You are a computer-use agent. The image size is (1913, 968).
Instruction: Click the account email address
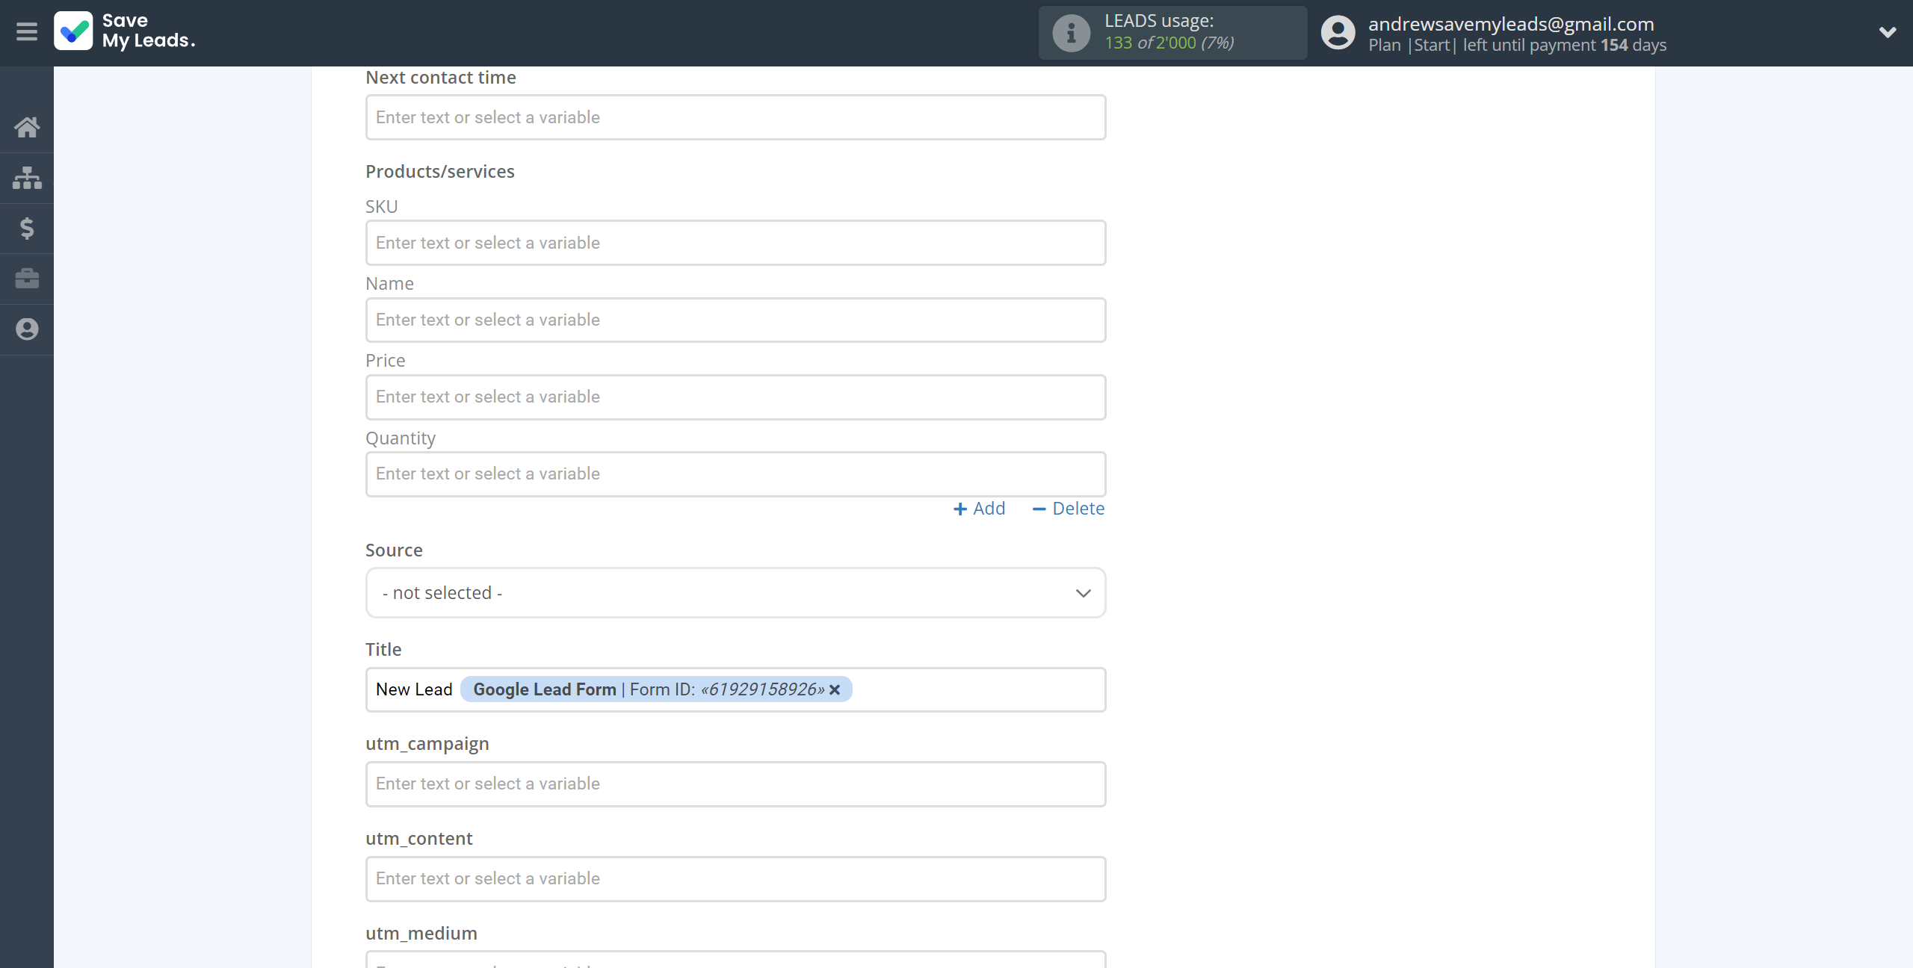pos(1511,24)
